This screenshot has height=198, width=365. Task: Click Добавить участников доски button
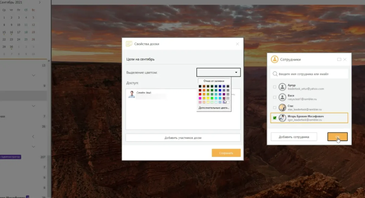coord(183,138)
